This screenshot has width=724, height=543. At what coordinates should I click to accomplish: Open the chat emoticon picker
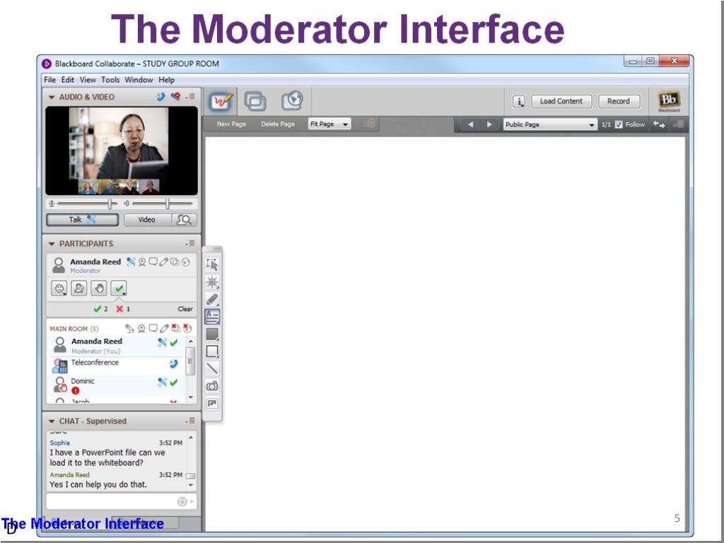pyautogui.click(x=185, y=501)
